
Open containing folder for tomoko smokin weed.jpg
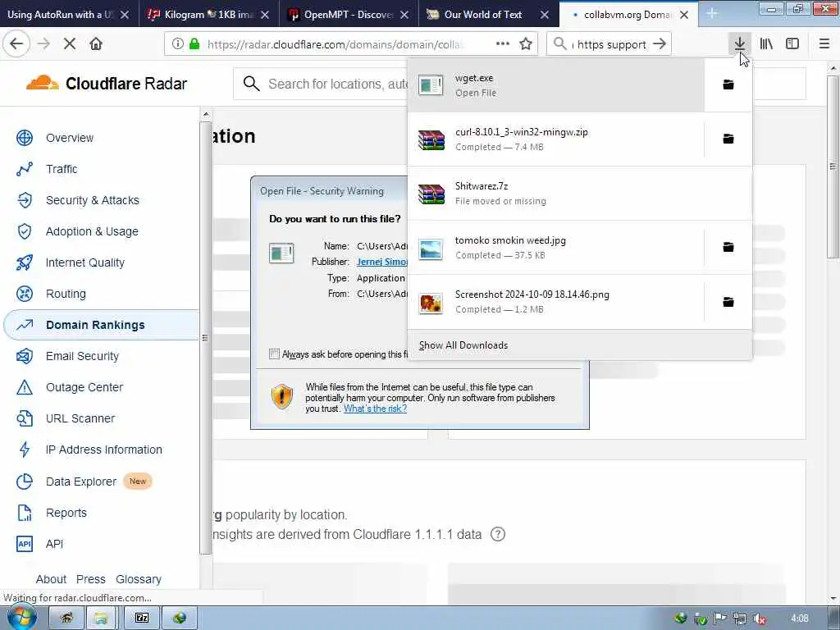tap(728, 247)
